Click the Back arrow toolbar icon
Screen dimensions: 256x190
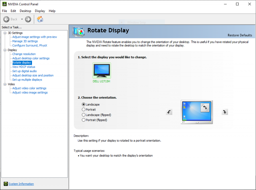tap(6, 19)
